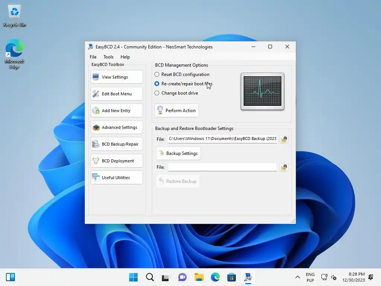Open Useful Utilities section
Viewport: 381px width, 286px height.
[x=116, y=178]
